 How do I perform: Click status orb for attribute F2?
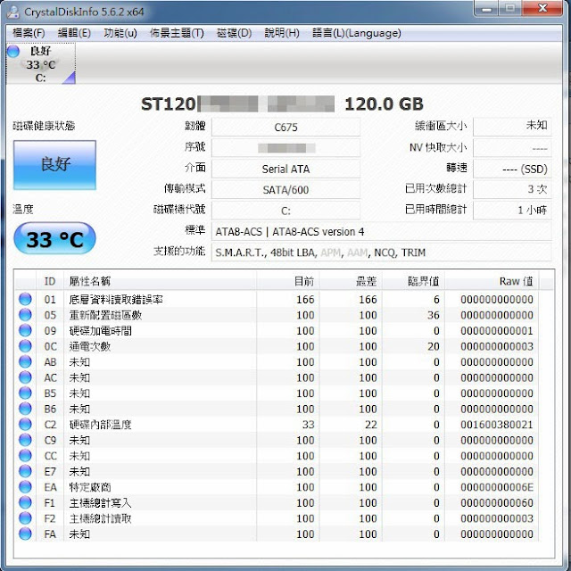pos(25,518)
